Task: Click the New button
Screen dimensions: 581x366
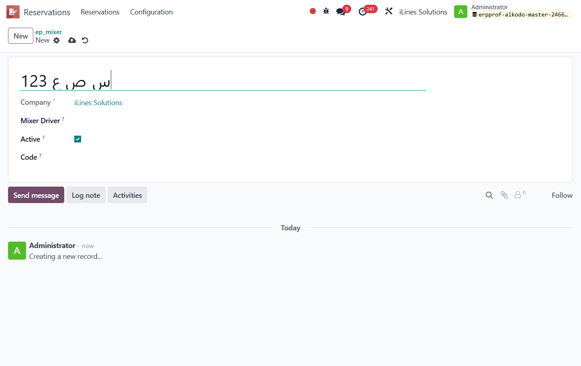Action: pyautogui.click(x=20, y=36)
